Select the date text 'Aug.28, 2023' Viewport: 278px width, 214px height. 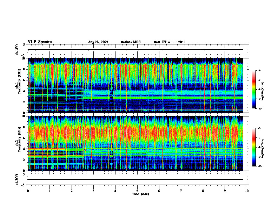pyautogui.click(x=98, y=42)
